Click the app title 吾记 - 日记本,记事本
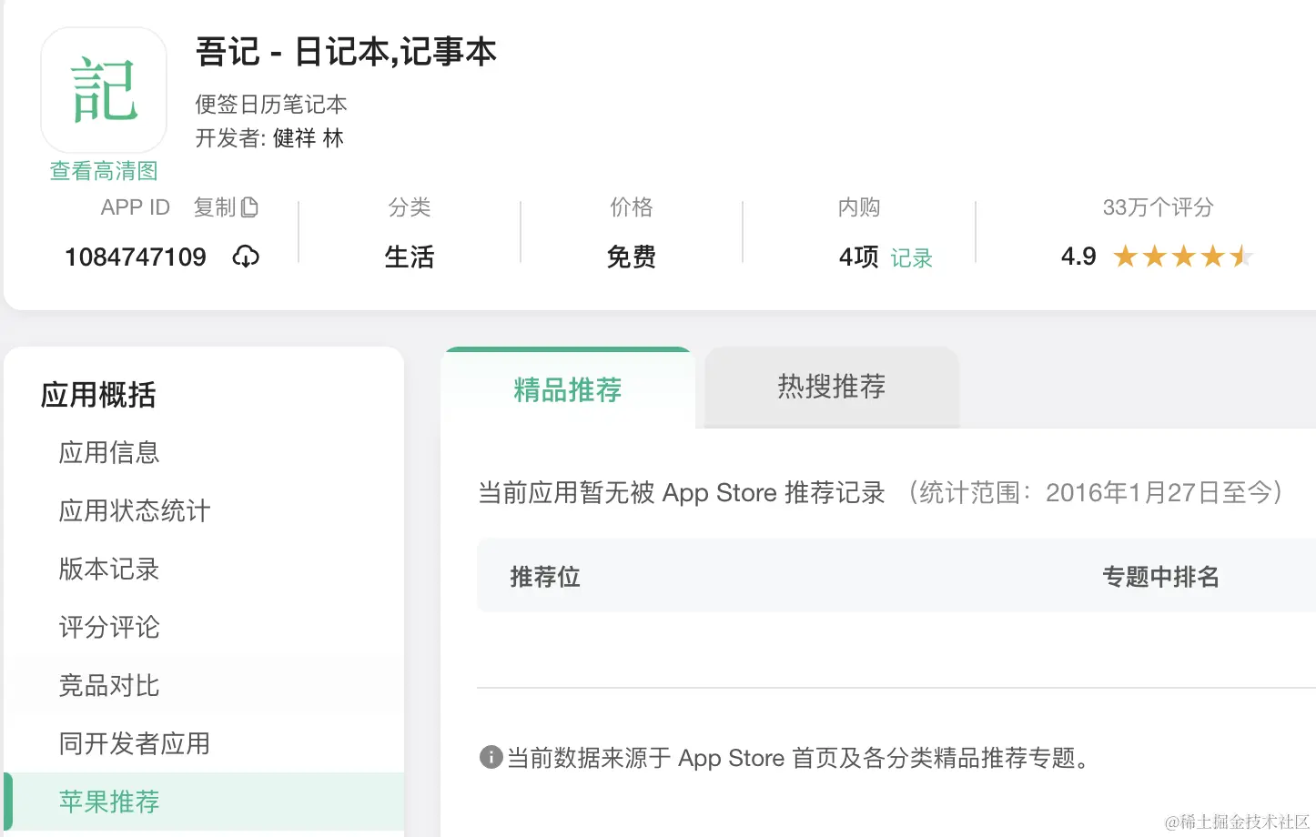 tap(346, 52)
